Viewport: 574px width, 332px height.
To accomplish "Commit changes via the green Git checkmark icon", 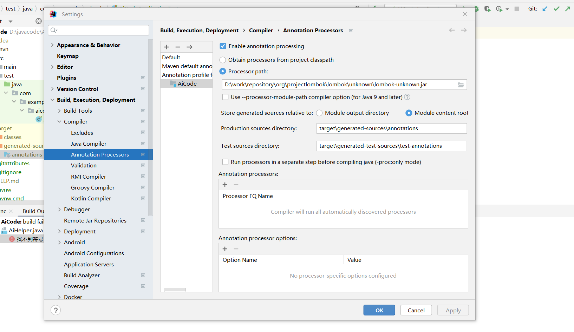I will pyautogui.click(x=557, y=9).
